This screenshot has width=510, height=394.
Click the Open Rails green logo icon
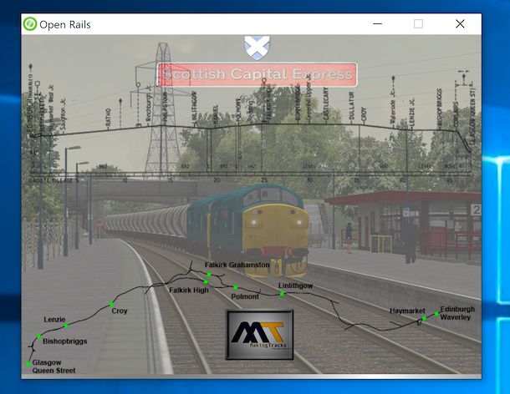[30, 24]
